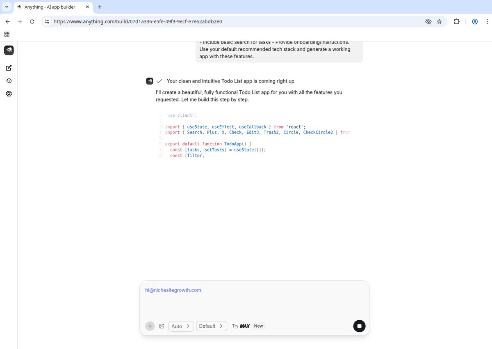Bookmark the page with the star icon
The width and height of the screenshot is (492, 349).
440,21
